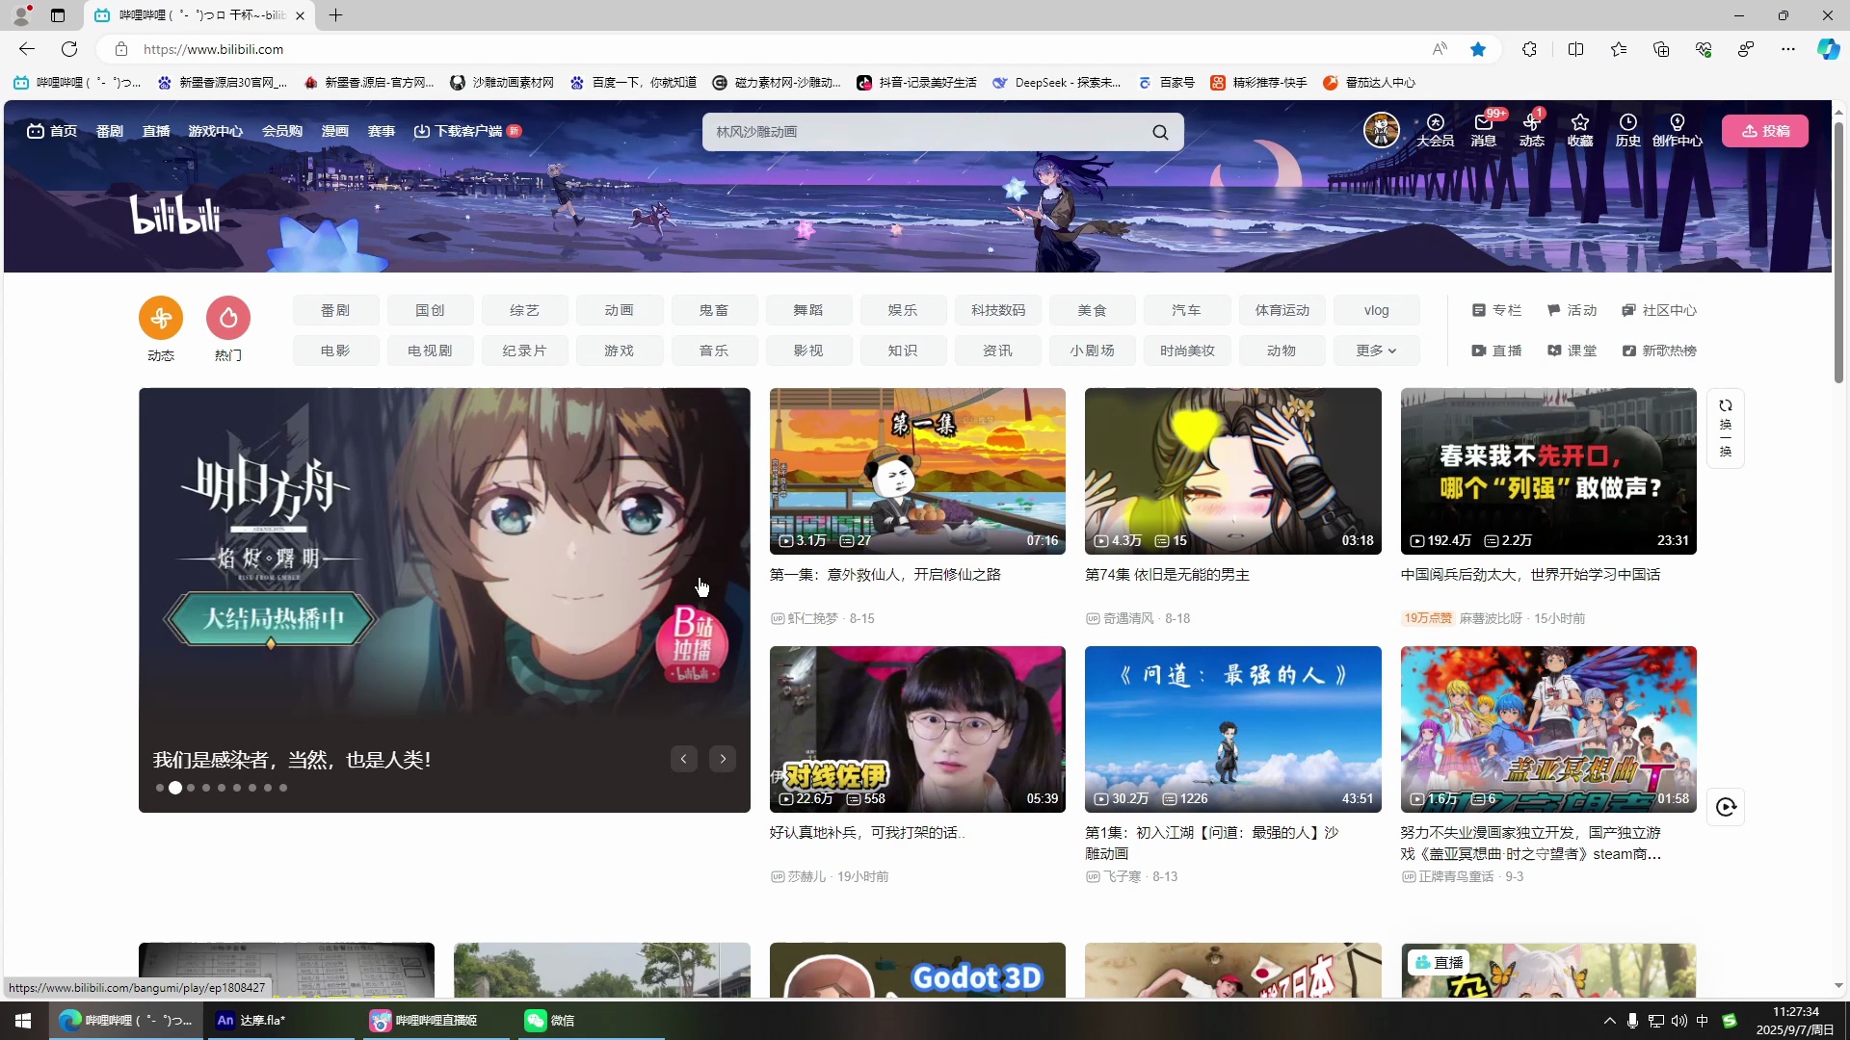Show hidden system tray icons chevron
Screen dimensions: 1850x1040
click(x=1609, y=1021)
